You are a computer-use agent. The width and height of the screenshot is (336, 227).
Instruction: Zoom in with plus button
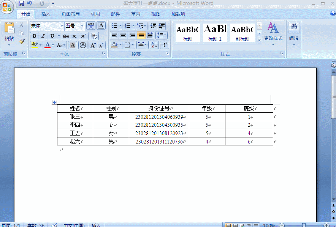[x=326, y=225]
